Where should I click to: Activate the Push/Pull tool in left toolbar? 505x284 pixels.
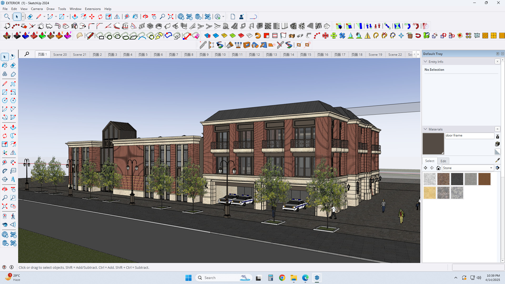click(13, 128)
